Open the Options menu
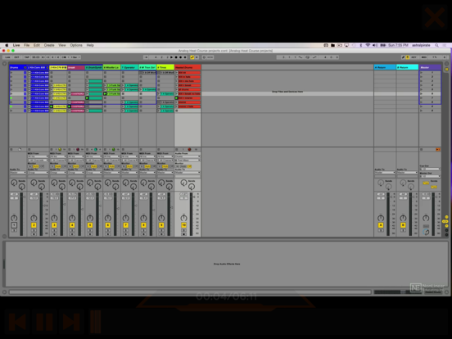 [x=76, y=45]
